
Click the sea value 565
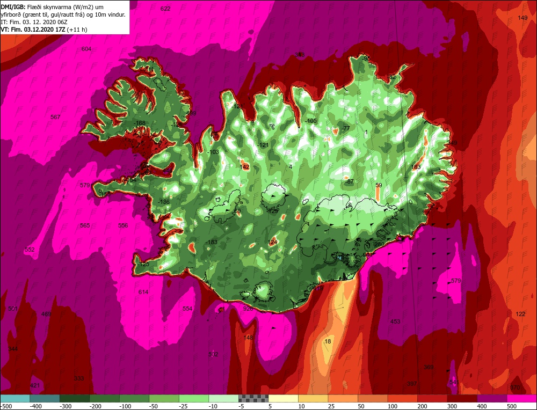pyautogui.click(x=85, y=225)
